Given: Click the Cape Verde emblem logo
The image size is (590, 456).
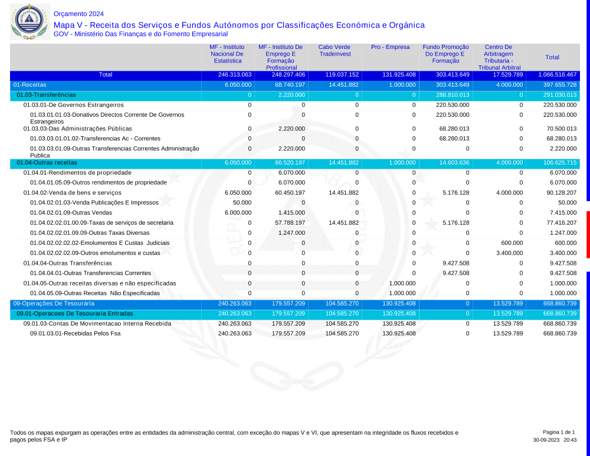Looking at the screenshot, I should click(28, 22).
